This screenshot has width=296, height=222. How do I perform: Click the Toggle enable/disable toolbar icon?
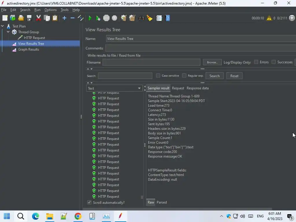81,18
